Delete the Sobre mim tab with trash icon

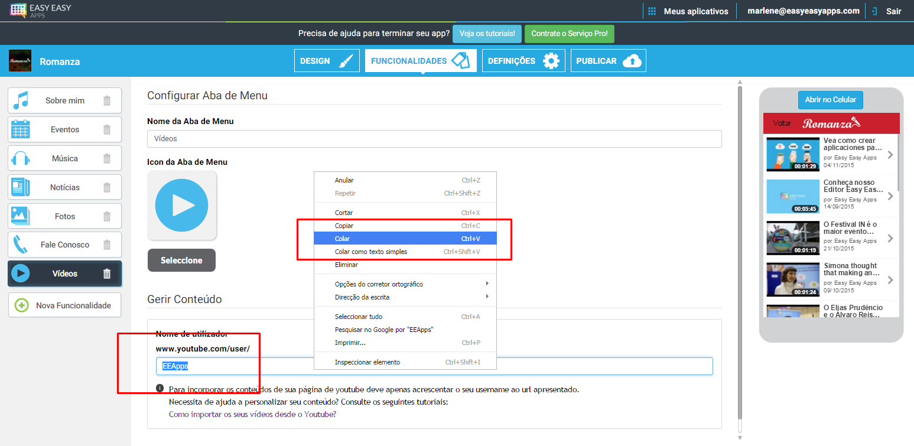[x=107, y=100]
